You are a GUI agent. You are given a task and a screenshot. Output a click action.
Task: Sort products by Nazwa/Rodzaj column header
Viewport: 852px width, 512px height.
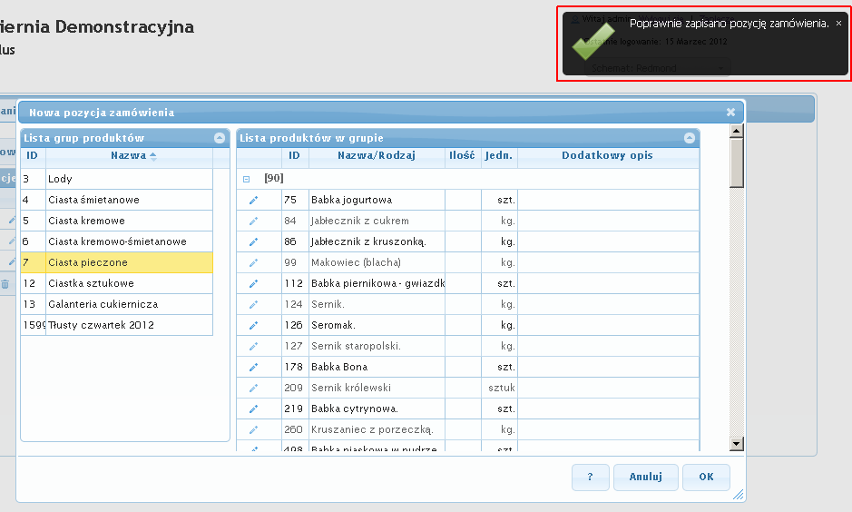click(x=376, y=156)
